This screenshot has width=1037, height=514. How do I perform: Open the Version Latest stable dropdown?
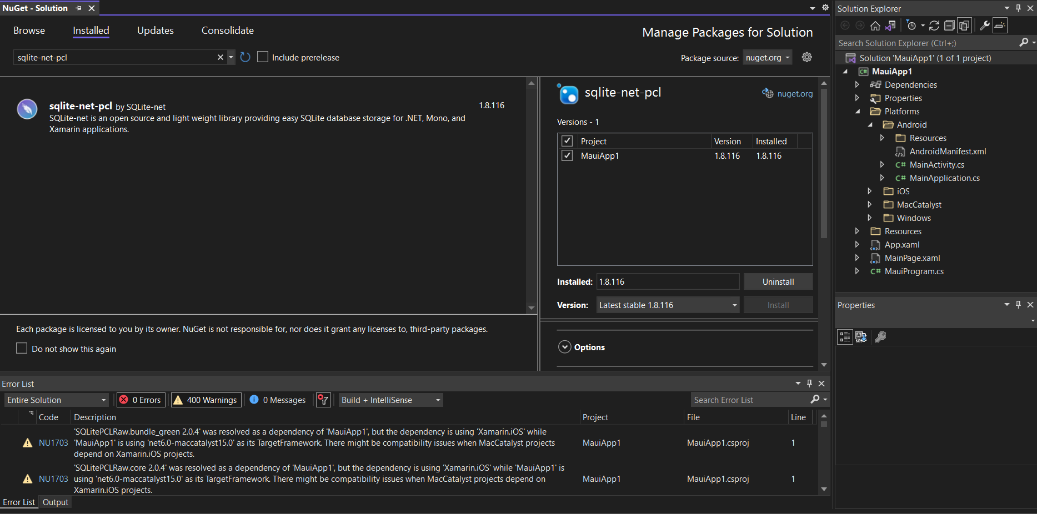point(668,305)
